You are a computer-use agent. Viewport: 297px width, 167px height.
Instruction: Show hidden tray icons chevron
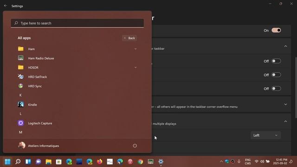point(221,161)
